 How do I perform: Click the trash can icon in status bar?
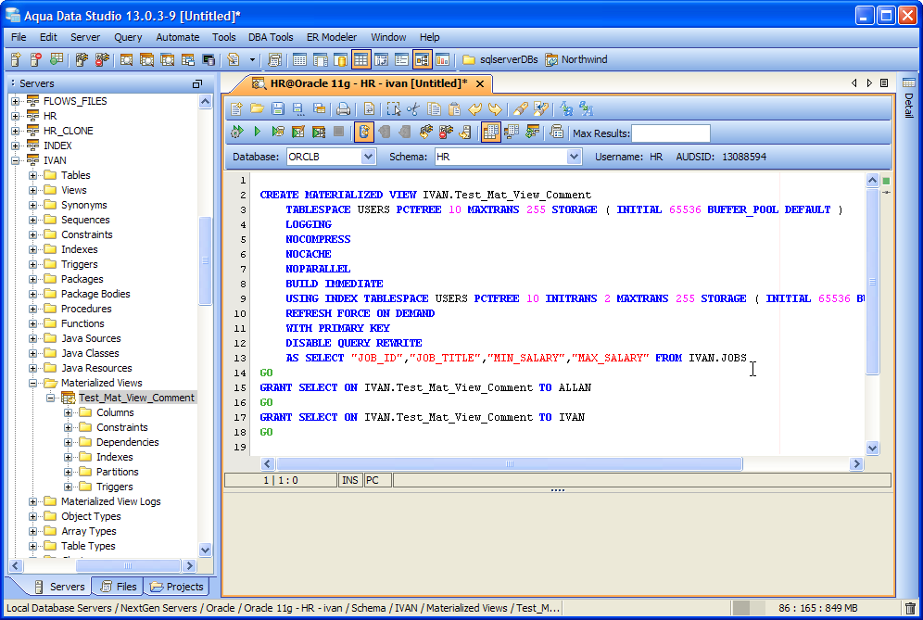[x=910, y=608]
